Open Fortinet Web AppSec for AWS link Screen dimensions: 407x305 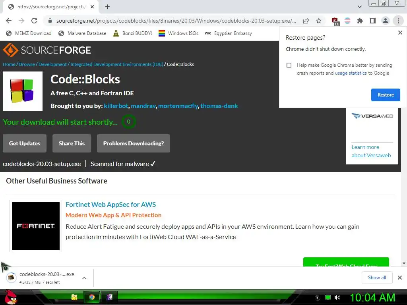[110, 205]
